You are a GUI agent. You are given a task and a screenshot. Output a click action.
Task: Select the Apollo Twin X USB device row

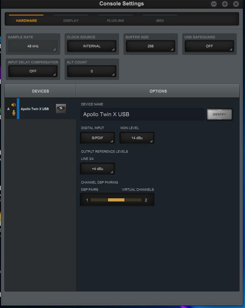(x=41, y=109)
